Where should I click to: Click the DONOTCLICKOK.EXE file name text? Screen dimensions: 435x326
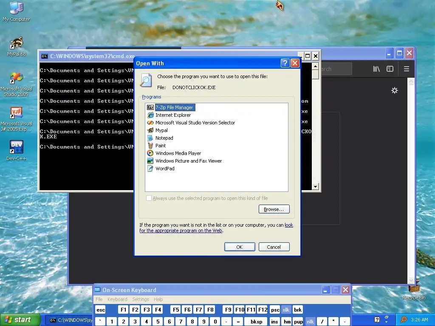point(194,87)
